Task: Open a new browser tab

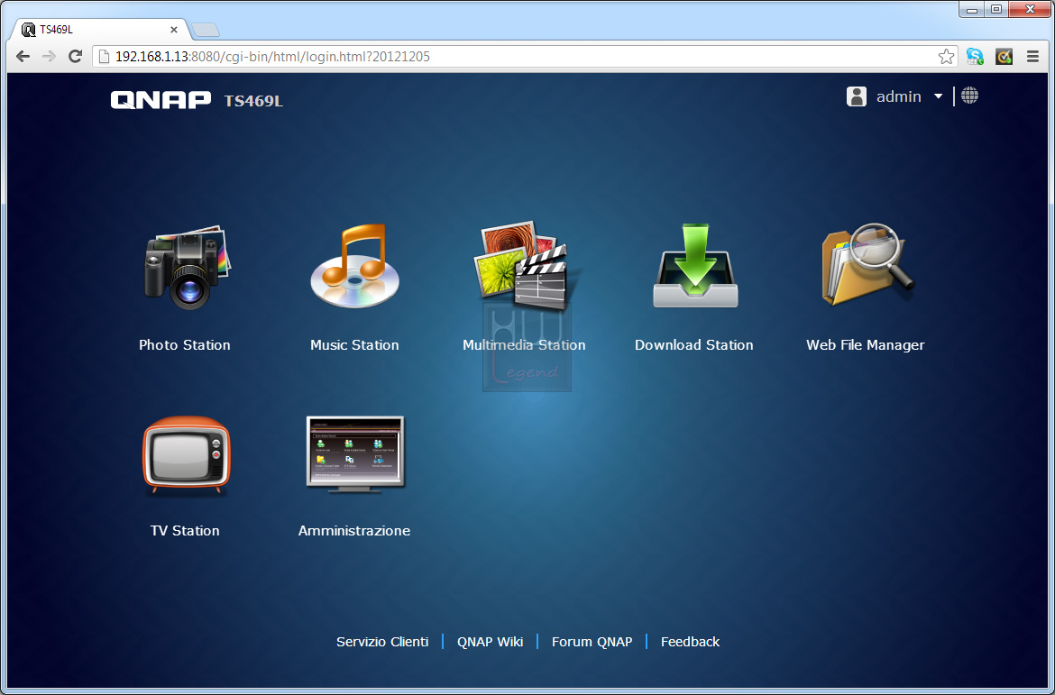Action: (206, 31)
